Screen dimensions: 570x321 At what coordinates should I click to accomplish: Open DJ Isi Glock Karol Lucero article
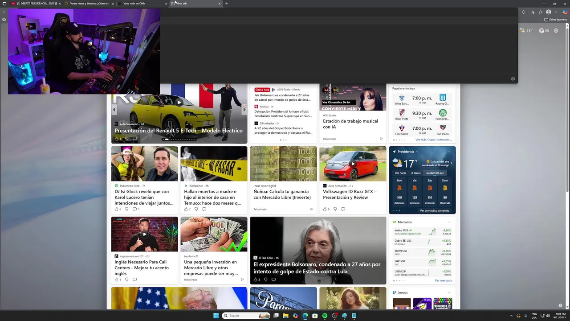click(x=144, y=197)
